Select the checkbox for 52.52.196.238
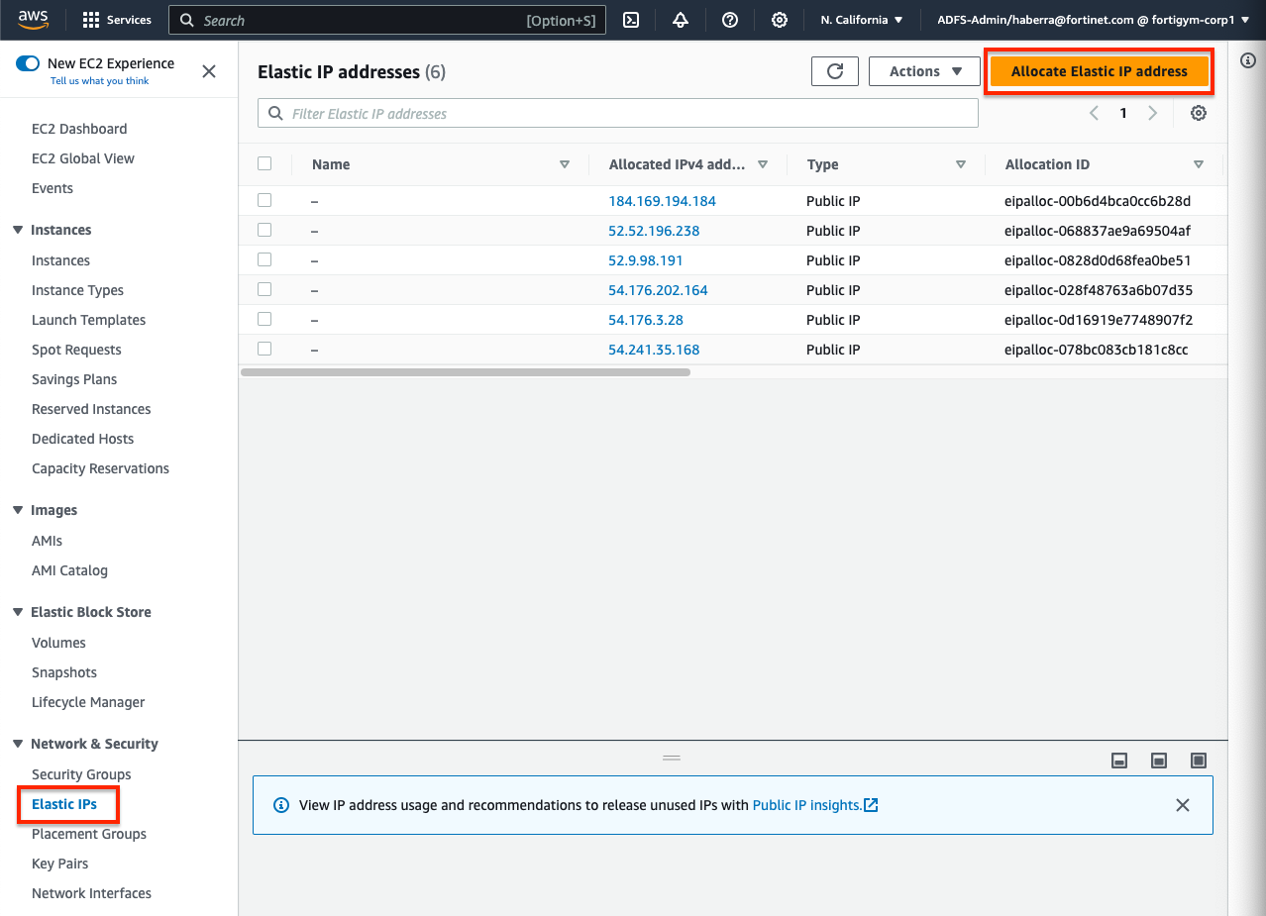 (x=264, y=230)
